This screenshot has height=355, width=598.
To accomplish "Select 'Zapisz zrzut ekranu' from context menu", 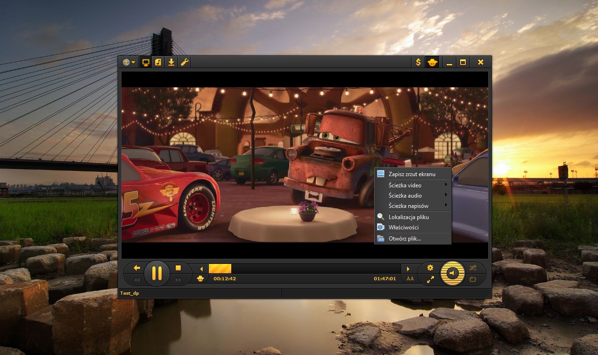I will [413, 174].
